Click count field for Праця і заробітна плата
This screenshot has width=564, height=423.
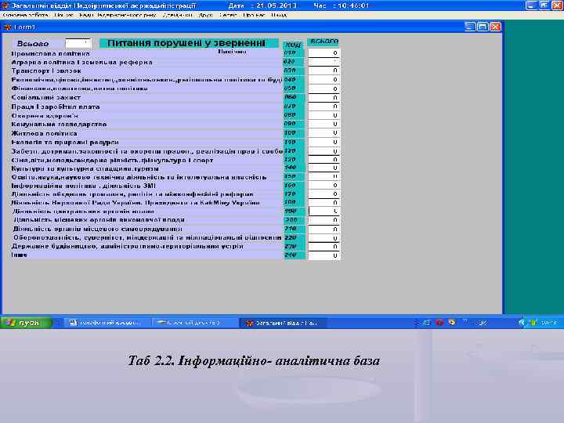324,107
